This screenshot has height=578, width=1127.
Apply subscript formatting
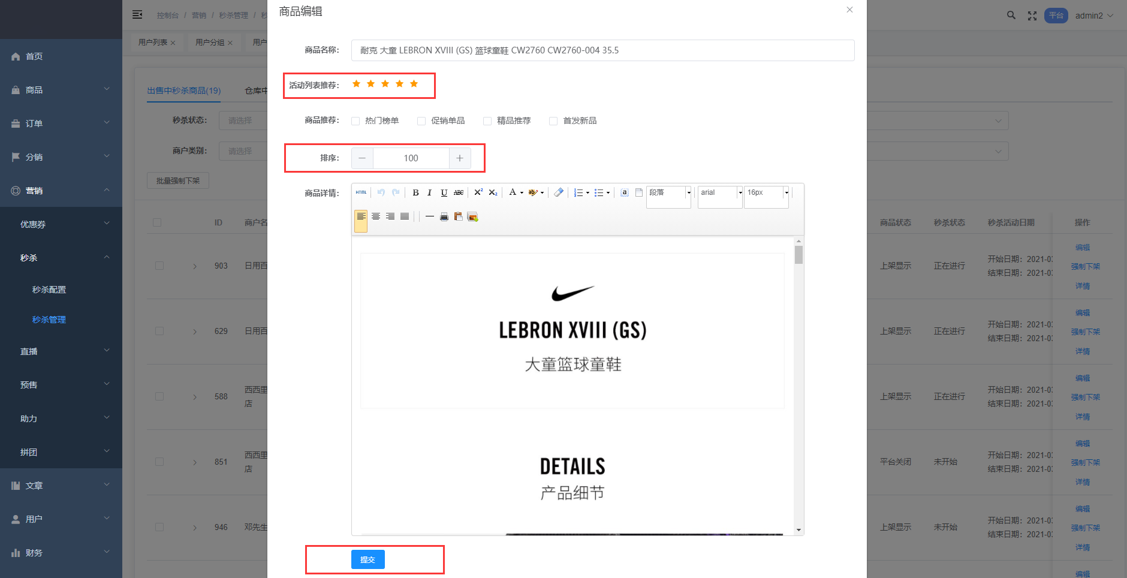pyautogui.click(x=493, y=192)
